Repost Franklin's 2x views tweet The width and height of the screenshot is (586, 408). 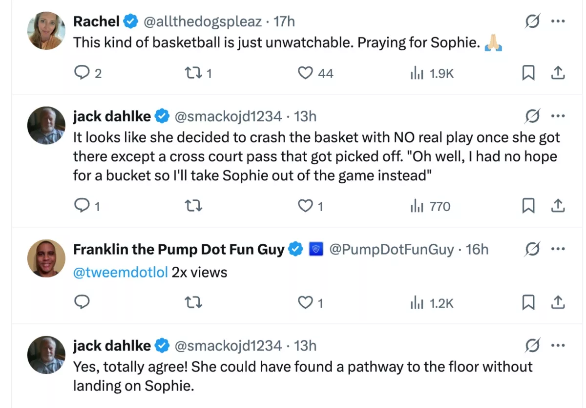[x=194, y=303]
